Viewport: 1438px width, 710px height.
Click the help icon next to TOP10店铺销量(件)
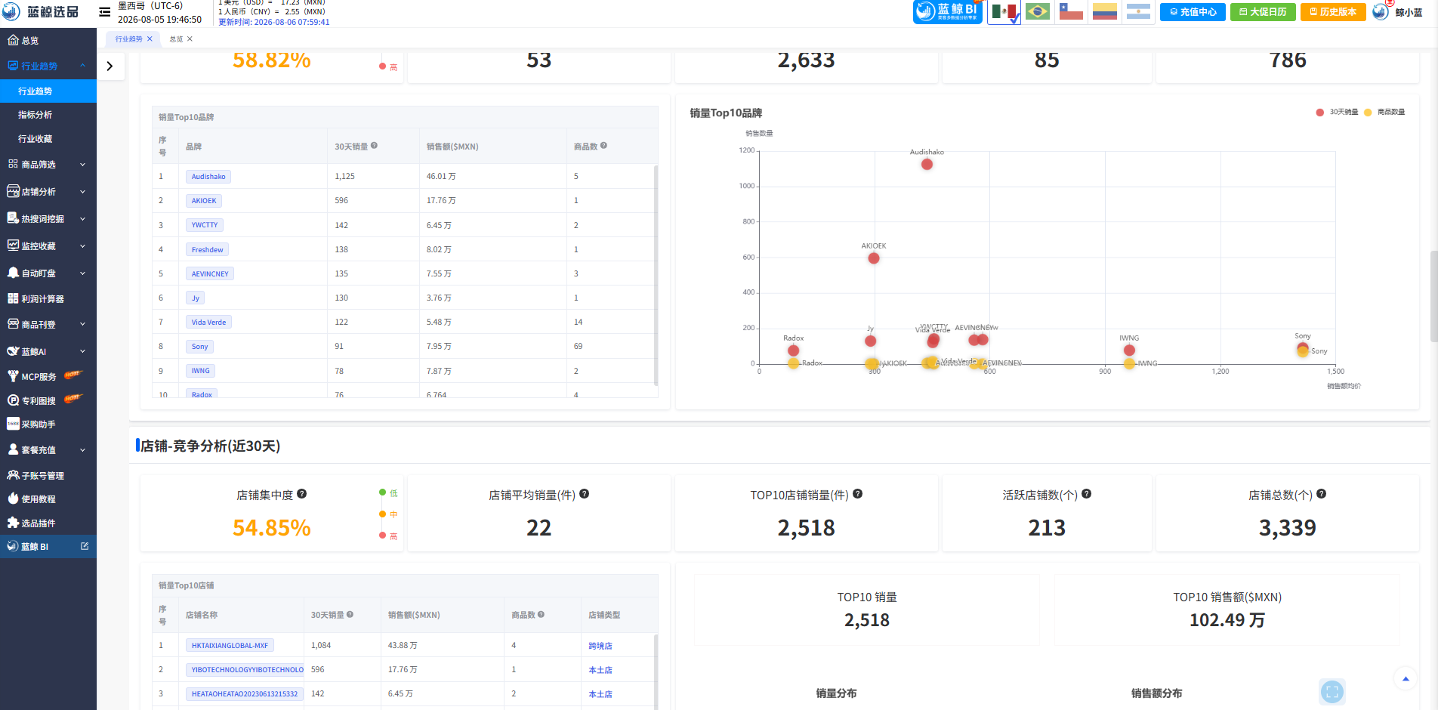tap(857, 494)
